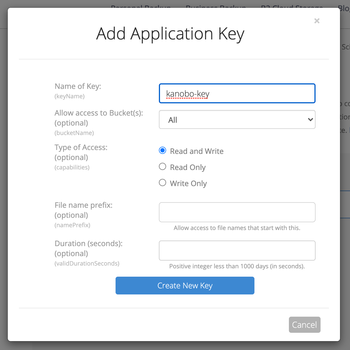
Task: Select the Read and Write radio button
Action: tap(162, 150)
